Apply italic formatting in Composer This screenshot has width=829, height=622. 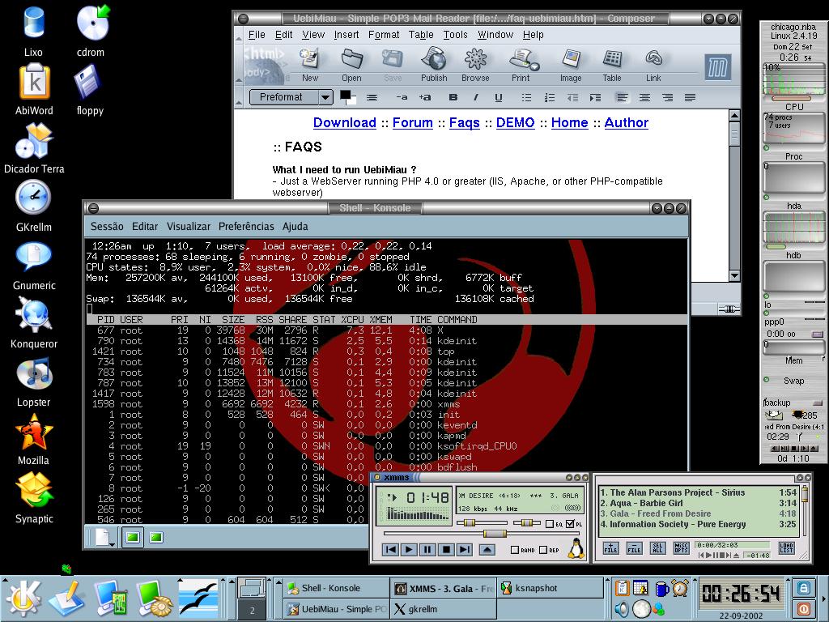coord(476,97)
